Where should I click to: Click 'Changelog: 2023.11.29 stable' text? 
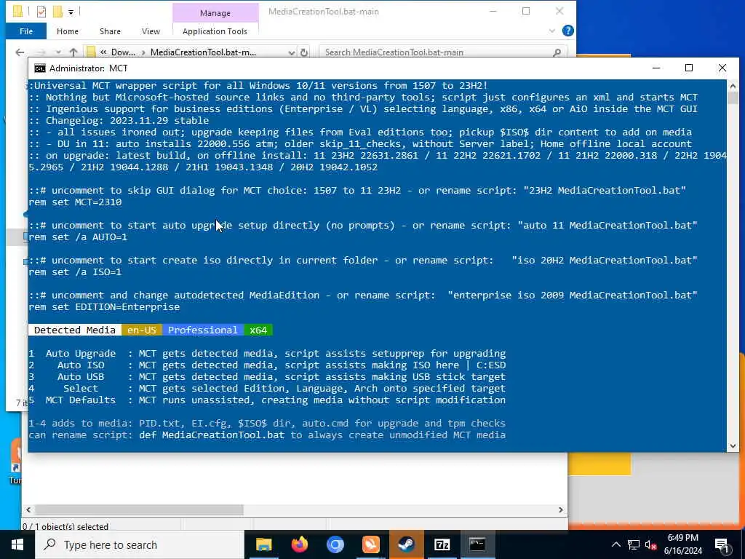pos(127,121)
